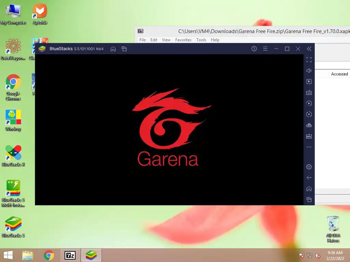Open Windows Start button
The height and width of the screenshot is (262, 350).
8,255
